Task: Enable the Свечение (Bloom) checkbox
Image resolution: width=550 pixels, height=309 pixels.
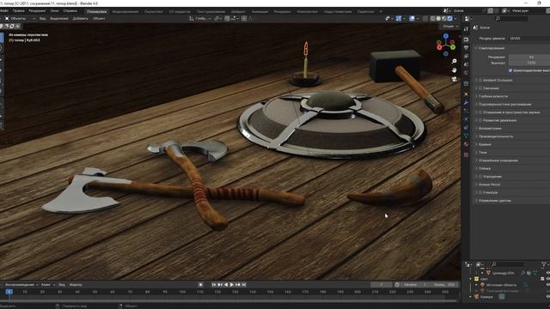Action: (x=480, y=88)
